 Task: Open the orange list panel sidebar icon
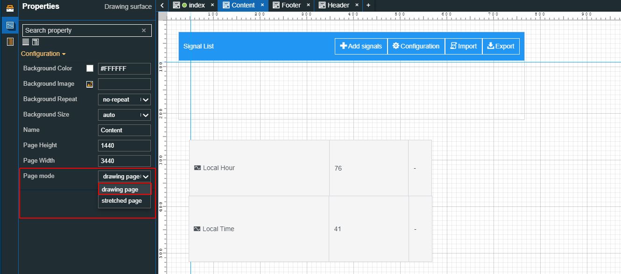[9, 42]
